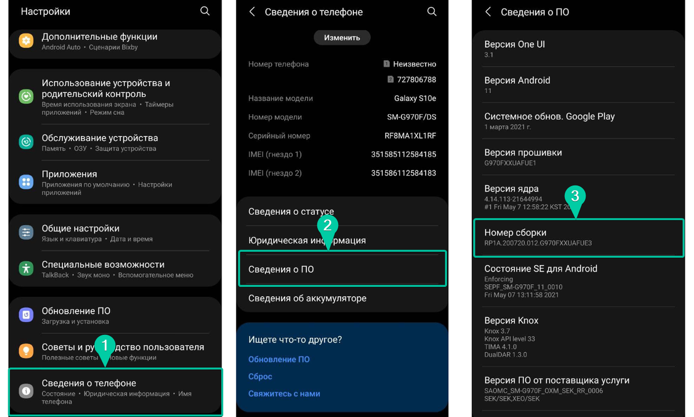Tap the green Специальные возможности icon
Viewport: 694px width, 417px height.
(26, 269)
